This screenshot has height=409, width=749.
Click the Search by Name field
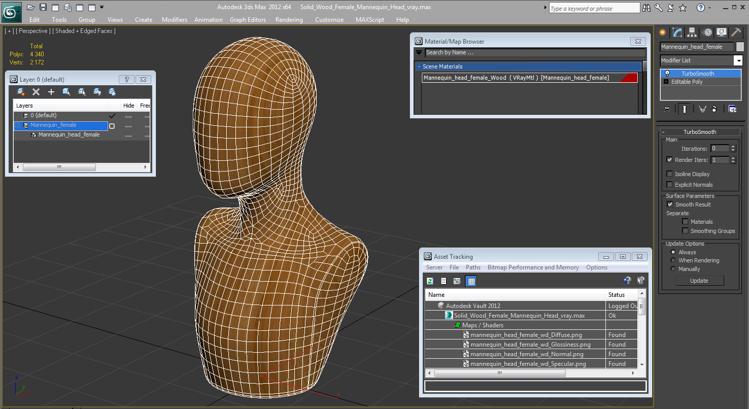coord(535,52)
